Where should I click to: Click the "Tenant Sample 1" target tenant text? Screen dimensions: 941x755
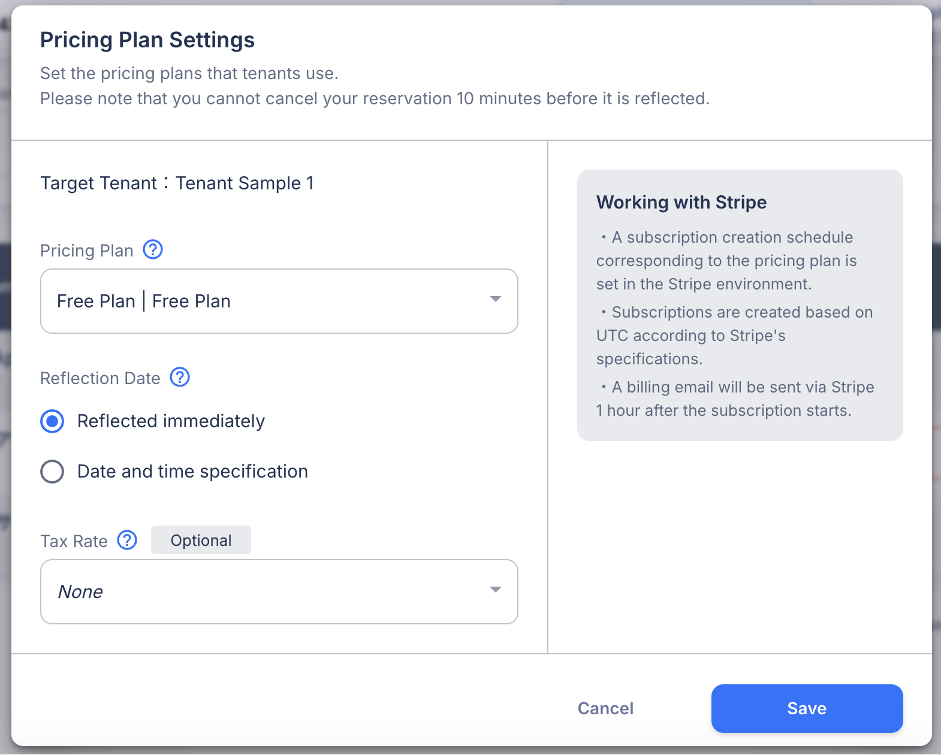coord(245,183)
